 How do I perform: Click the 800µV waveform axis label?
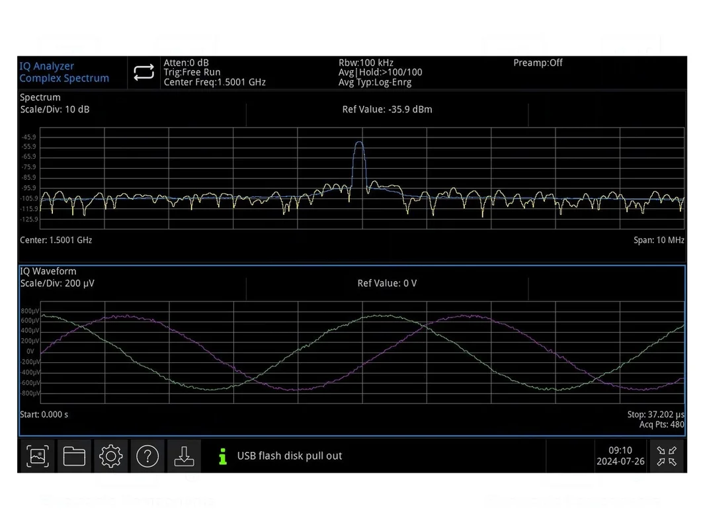30,311
